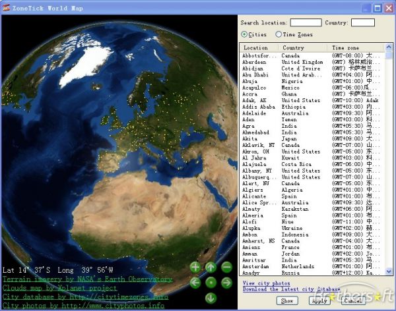
Task: Open City database by citytimezones.info link
Action: tap(85, 297)
